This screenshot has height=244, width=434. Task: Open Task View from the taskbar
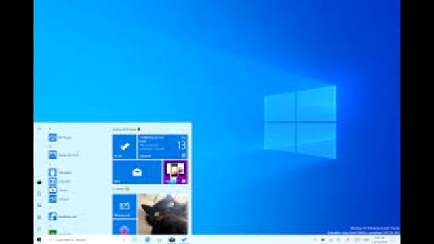135,239
